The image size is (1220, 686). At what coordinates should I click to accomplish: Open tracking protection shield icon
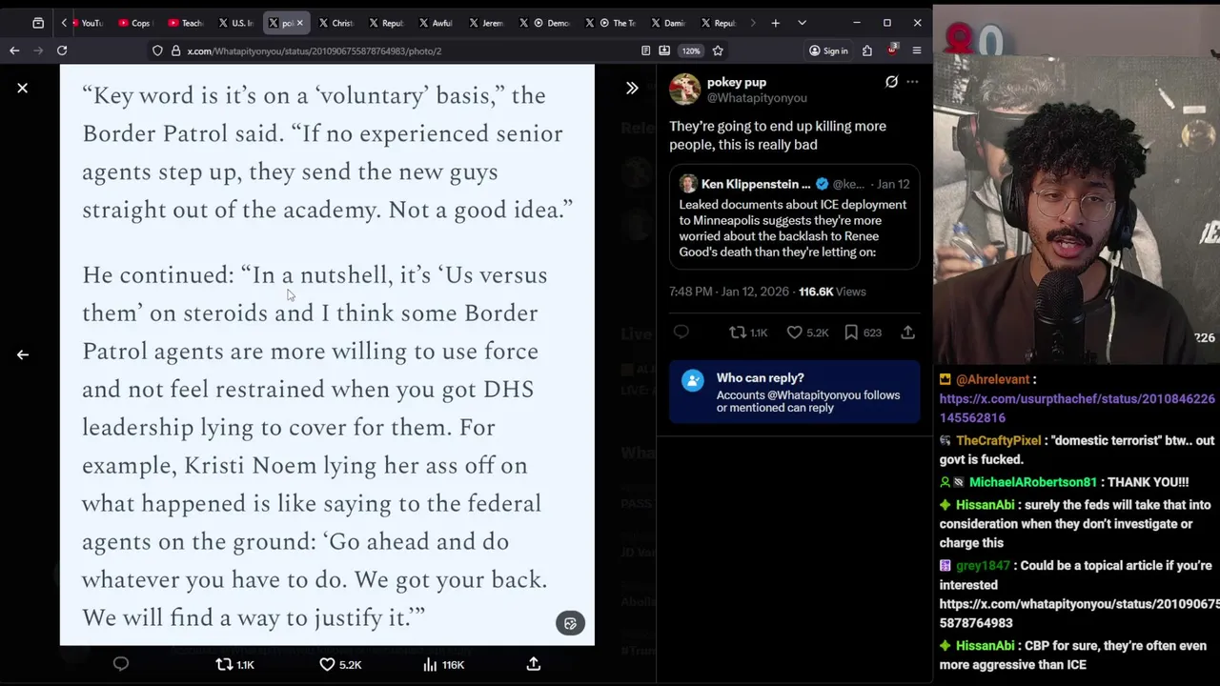(157, 50)
